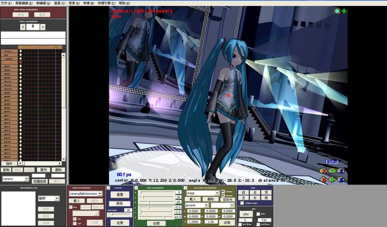This screenshot has height=227, width=387.
Task: Open the 帧编辑 menu
Action: [x=43, y=3]
